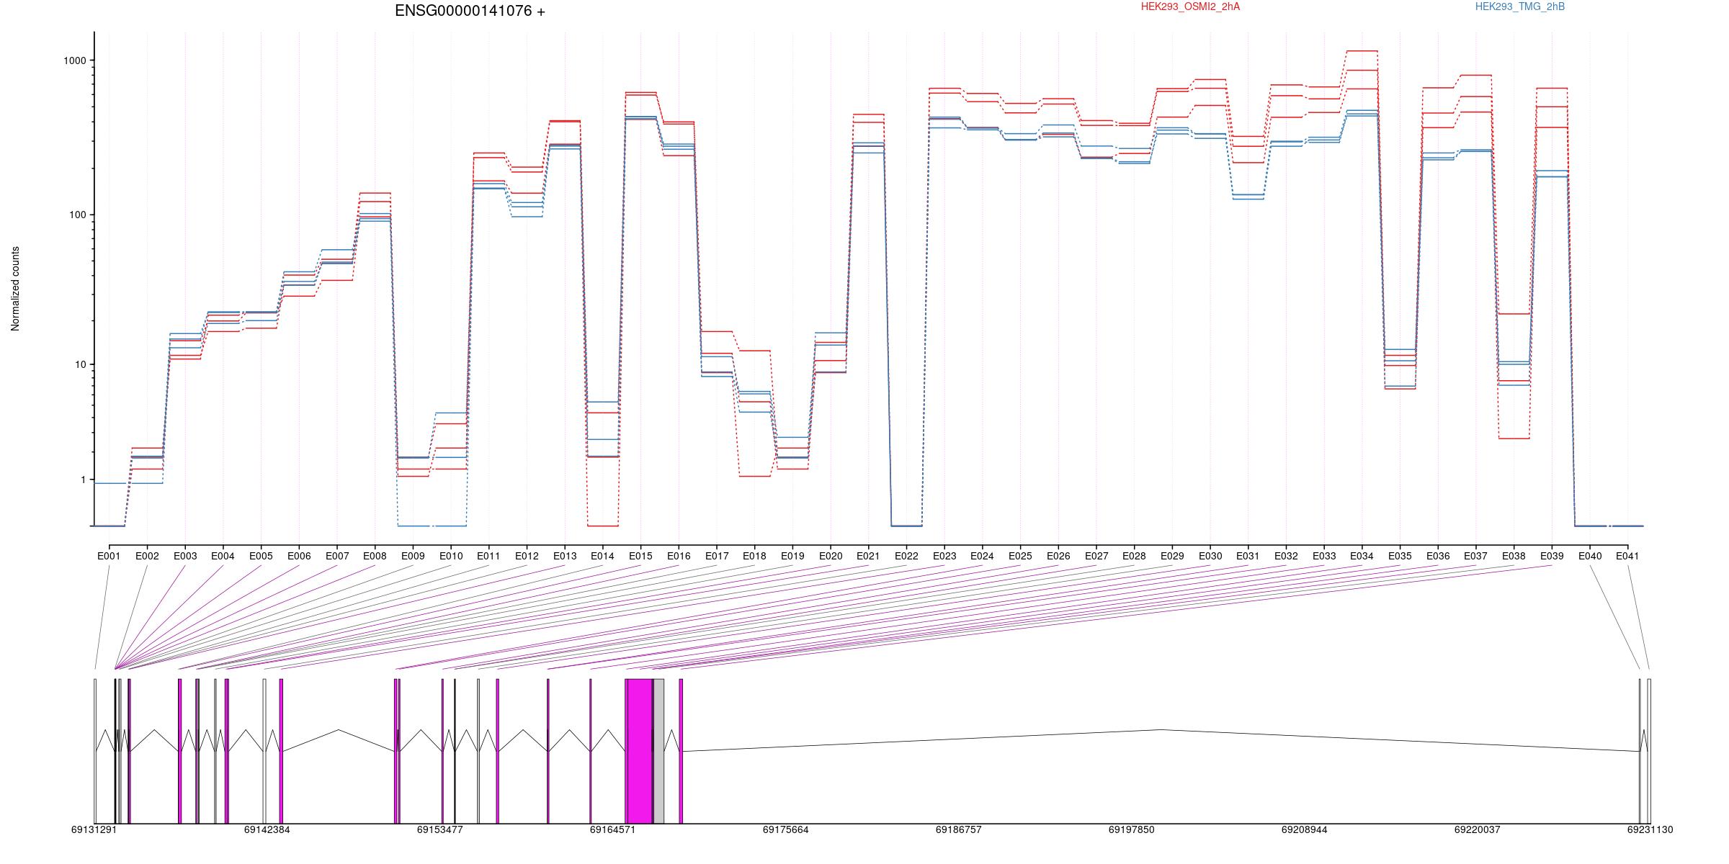Select exon label E033
1729x864 pixels.
point(1324,556)
